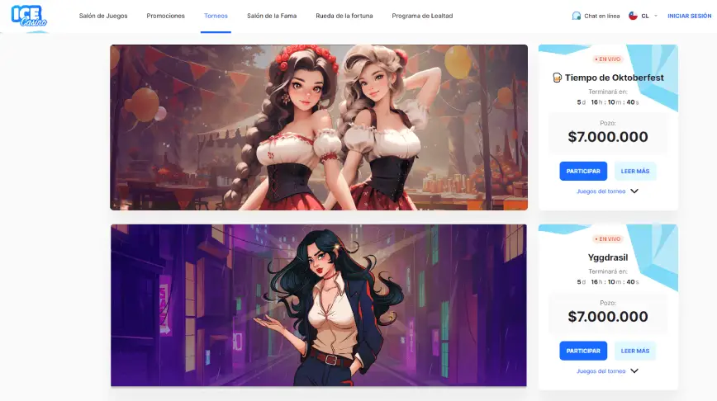
Task: Expand Juegos del torneo under Tiempo de Oktoberfest
Action: [607, 191]
